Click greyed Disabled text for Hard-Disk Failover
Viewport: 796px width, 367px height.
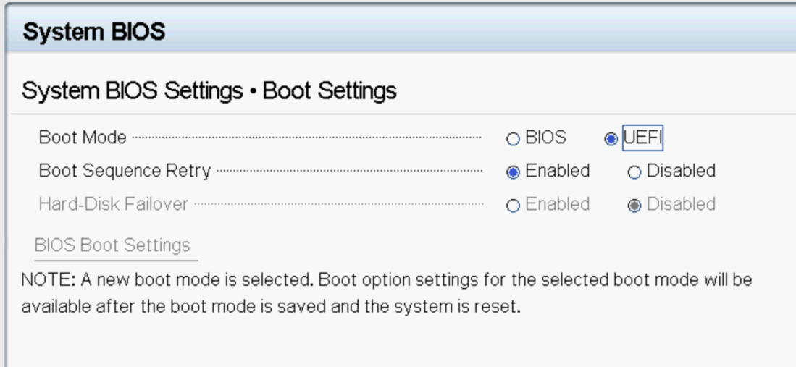click(680, 205)
